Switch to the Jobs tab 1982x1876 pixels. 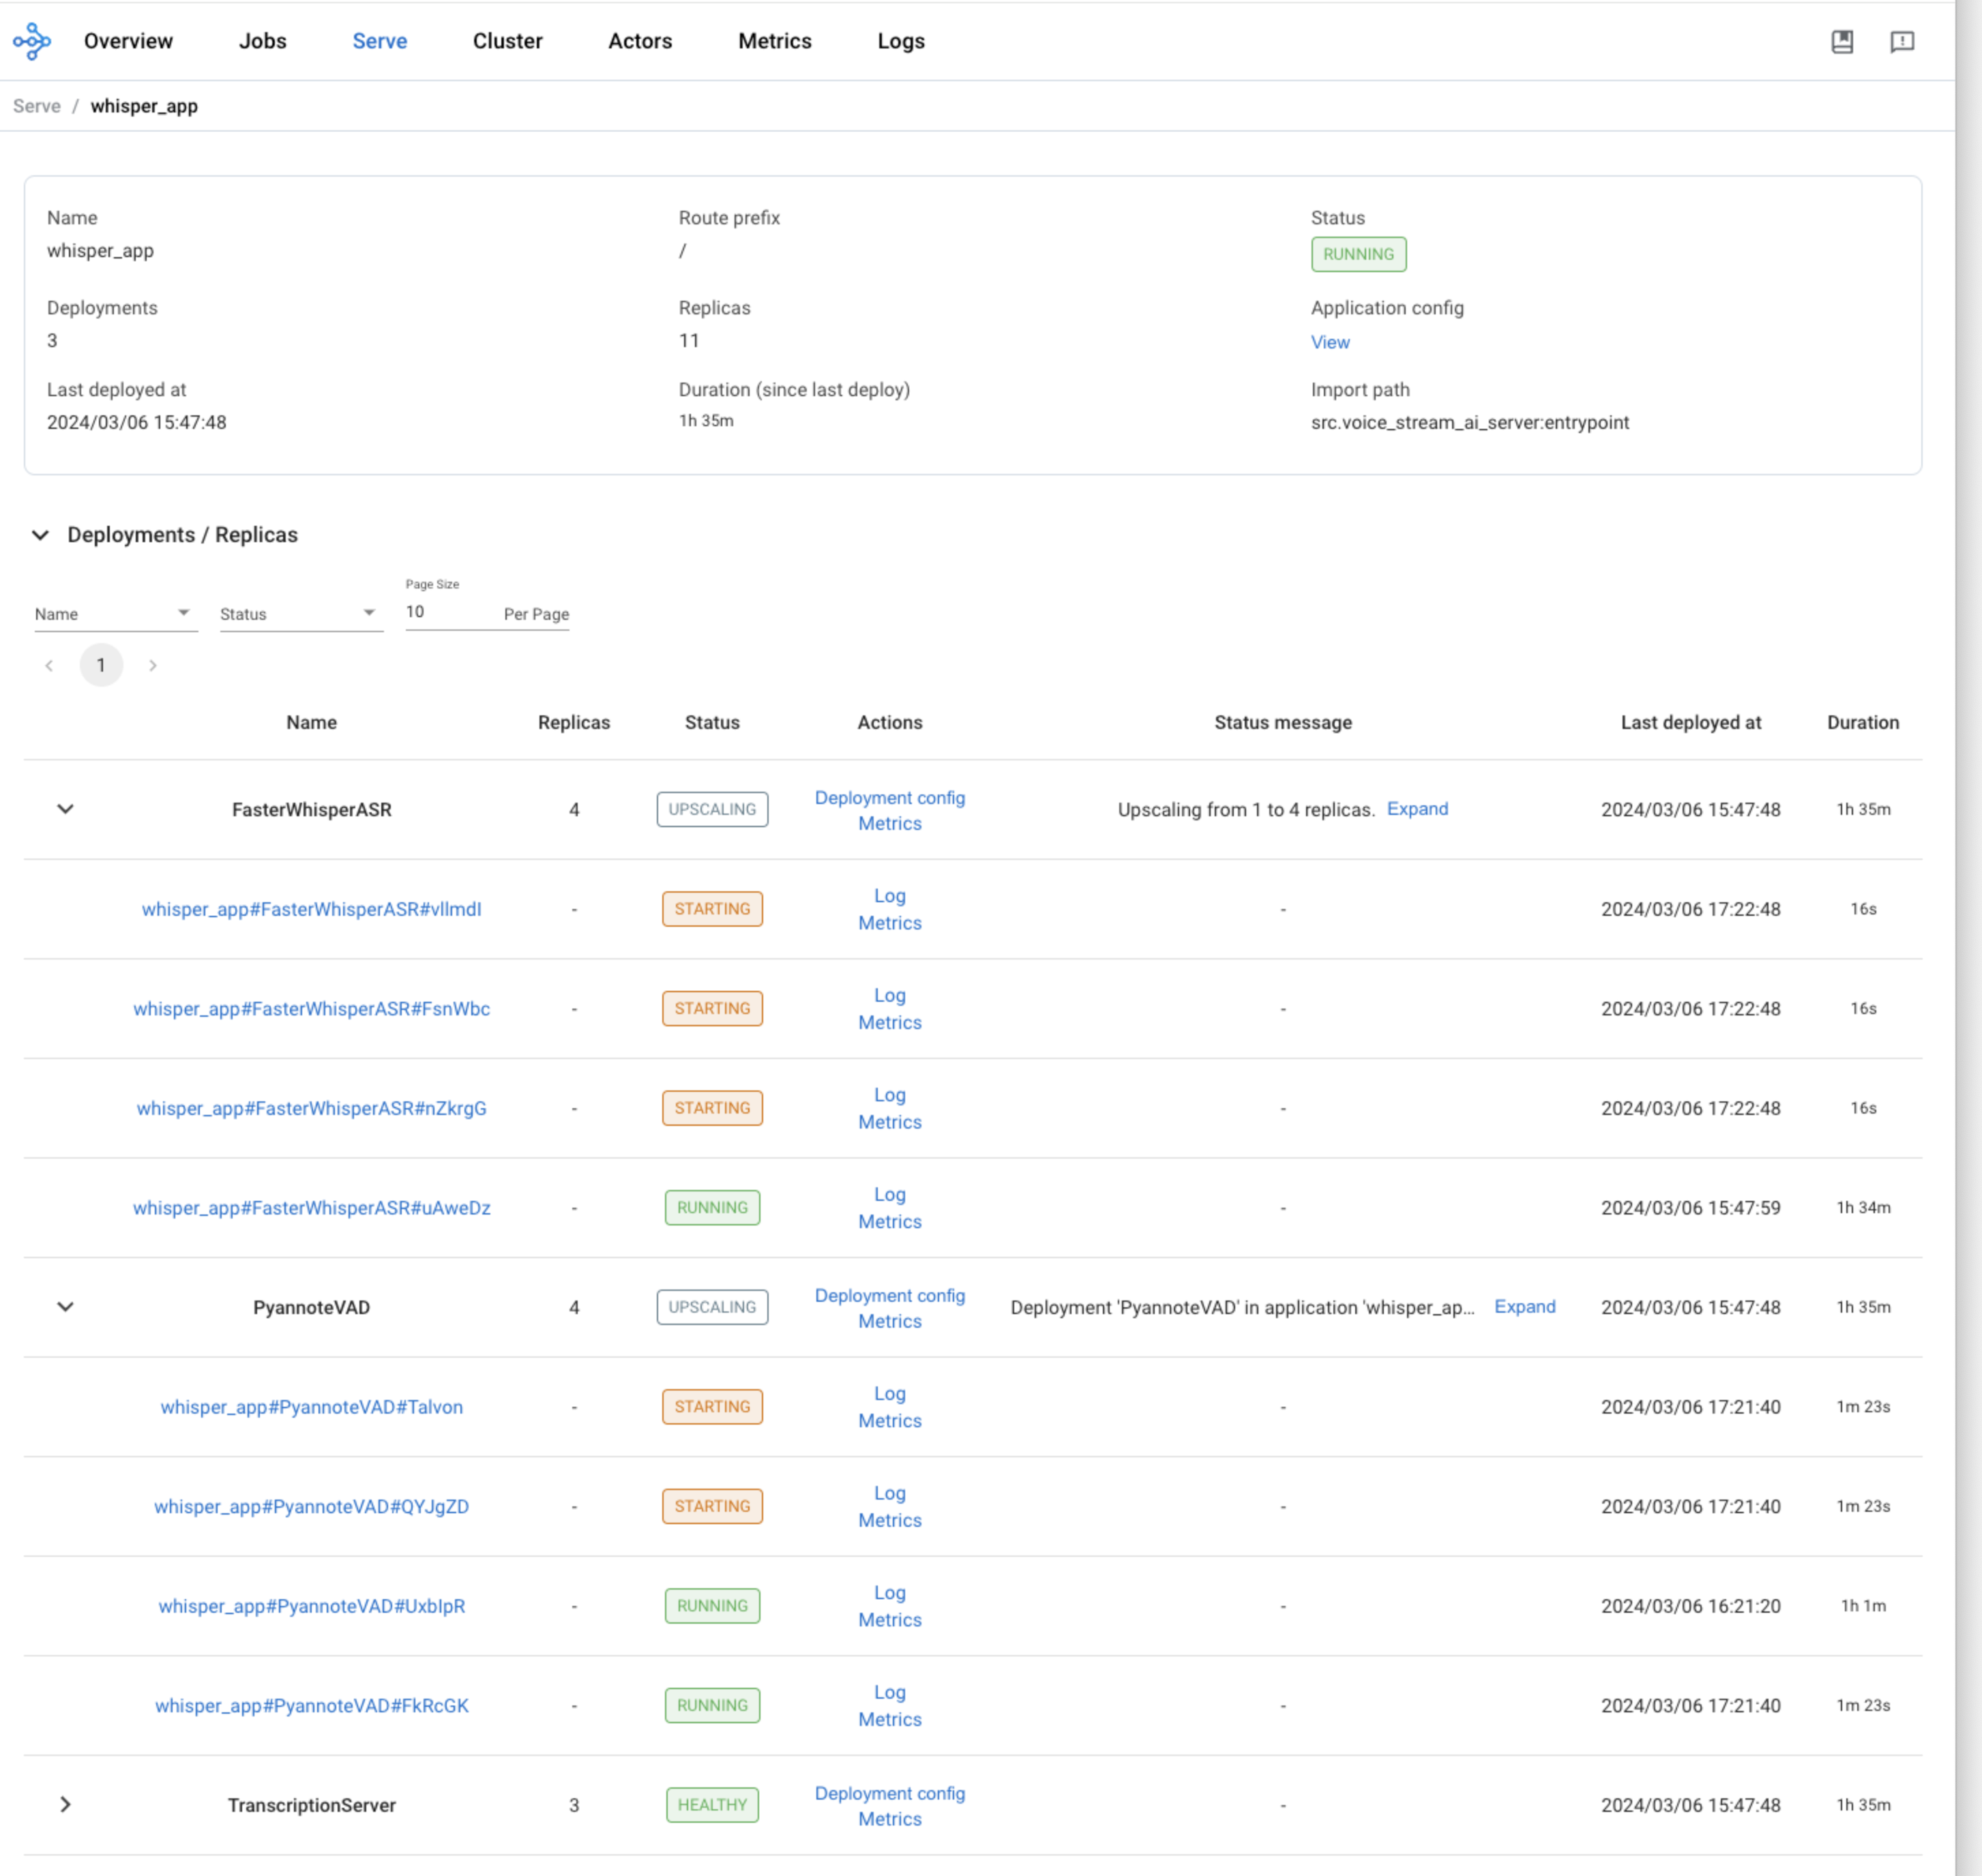coord(262,41)
